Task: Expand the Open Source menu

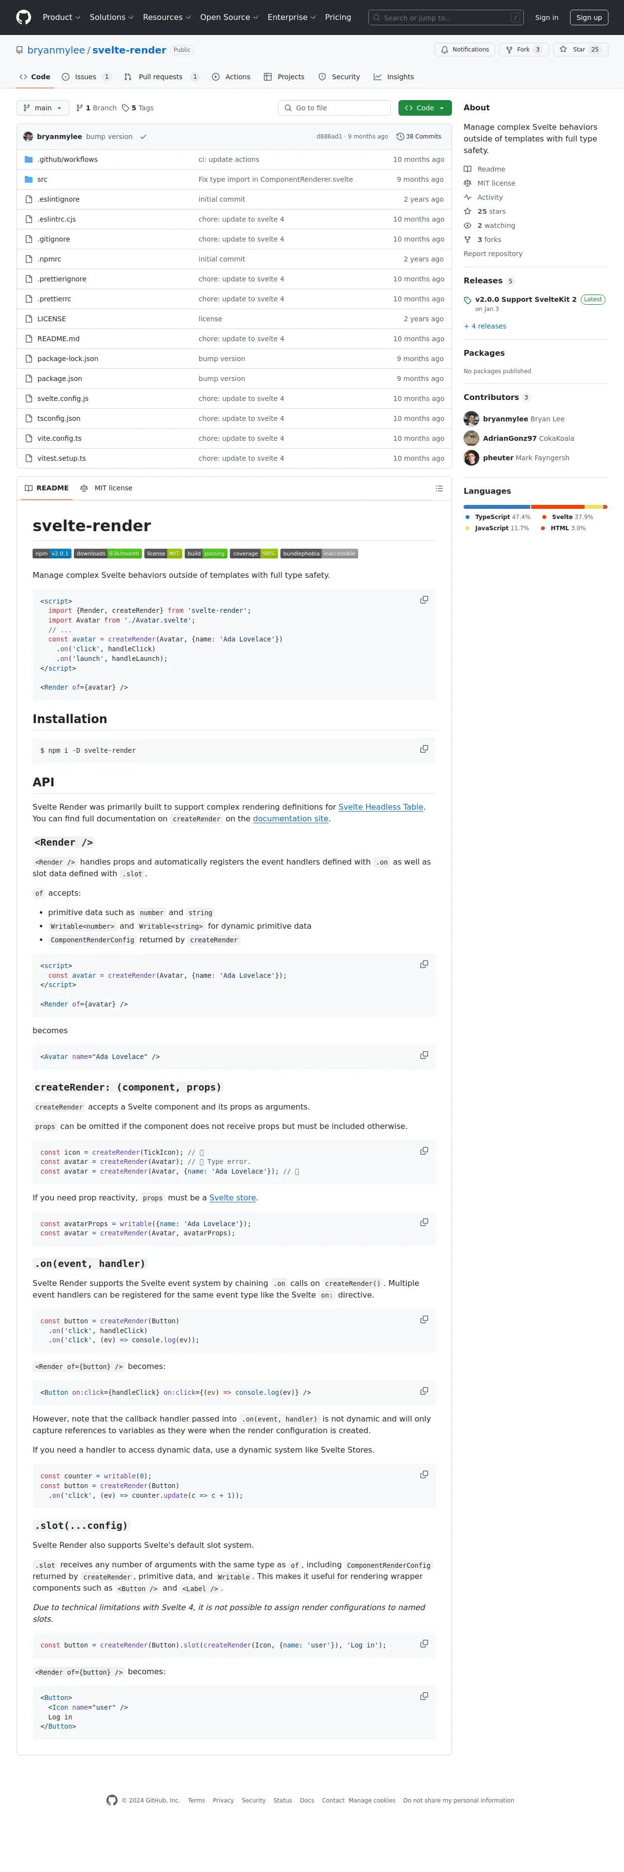Action: click(x=229, y=17)
